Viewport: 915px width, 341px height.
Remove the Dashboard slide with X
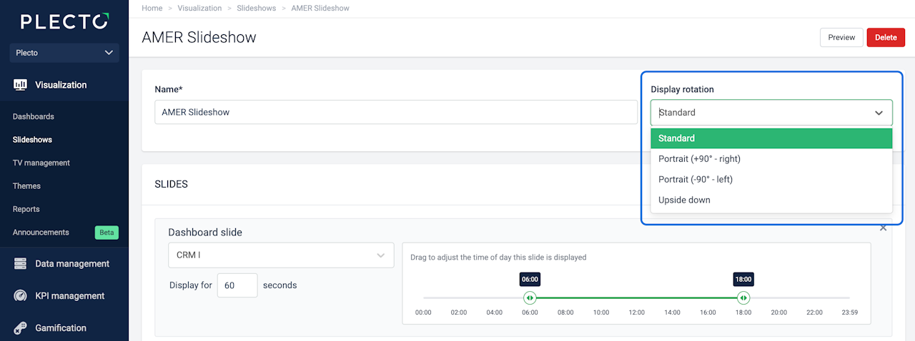pyautogui.click(x=883, y=228)
